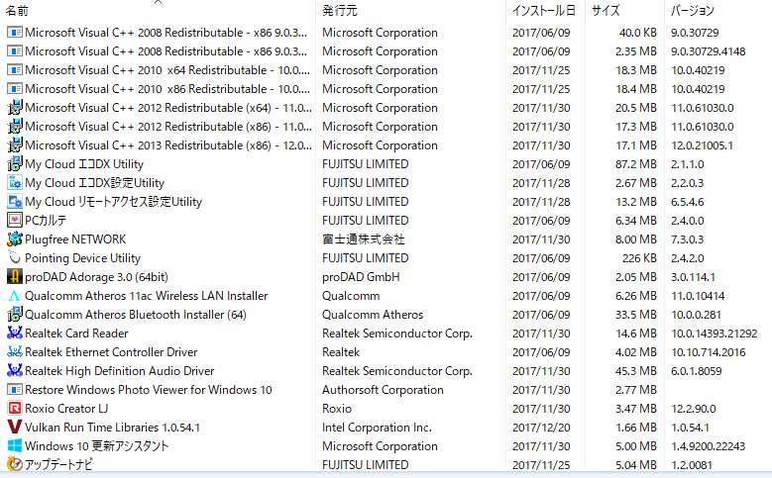Click the Vulkan Run Time Libraries icon
This screenshot has width=772, height=478.
point(15,428)
